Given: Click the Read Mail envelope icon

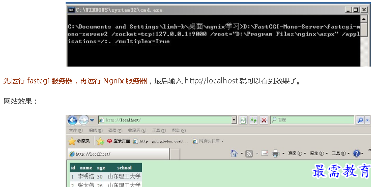Looking at the screenshot, I should click(x=265, y=153).
